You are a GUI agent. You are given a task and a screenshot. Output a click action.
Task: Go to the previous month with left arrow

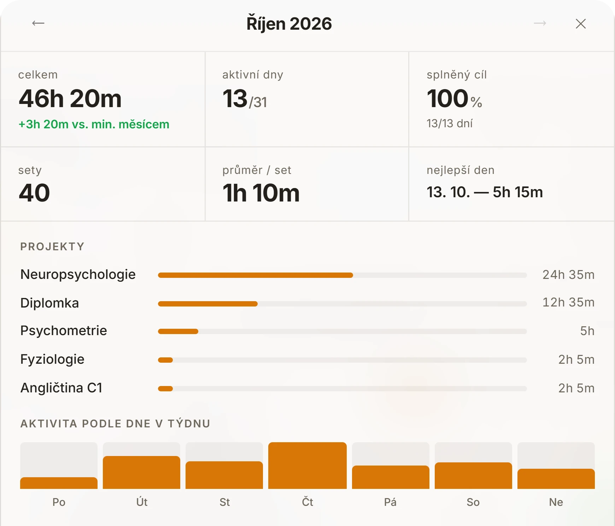click(38, 23)
